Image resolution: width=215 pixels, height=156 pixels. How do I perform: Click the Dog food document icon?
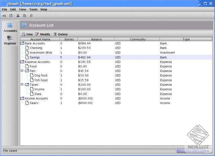pos(32,75)
